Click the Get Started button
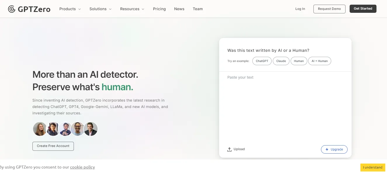The width and height of the screenshot is (387, 172). click(x=363, y=9)
